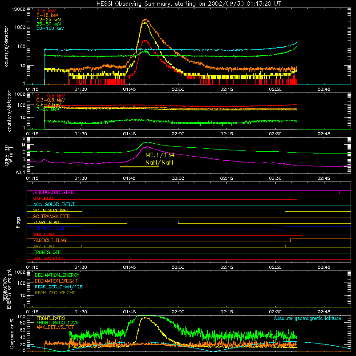Select the 12-25 keV legend label
Image resolution: width=356 pixels, height=356 pixels.
click(49, 20)
